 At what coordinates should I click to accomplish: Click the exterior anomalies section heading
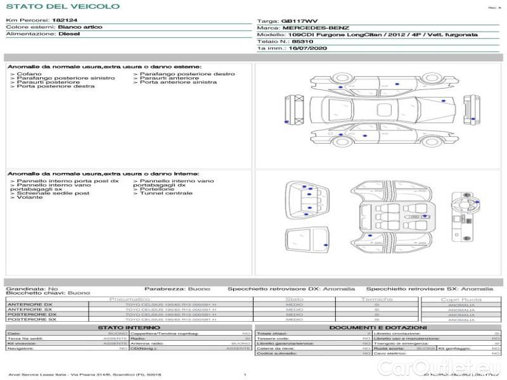pos(105,66)
